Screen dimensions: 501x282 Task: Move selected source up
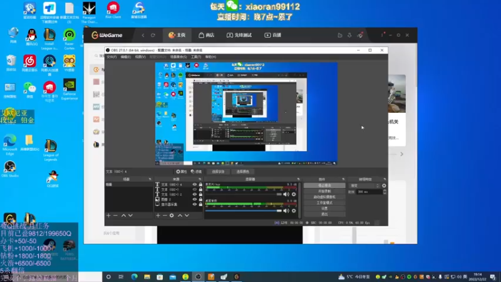(x=180, y=216)
